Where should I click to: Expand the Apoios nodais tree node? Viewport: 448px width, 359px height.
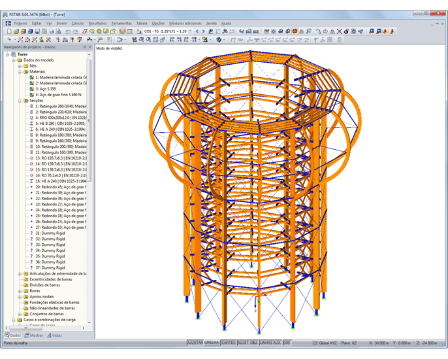[20, 297]
